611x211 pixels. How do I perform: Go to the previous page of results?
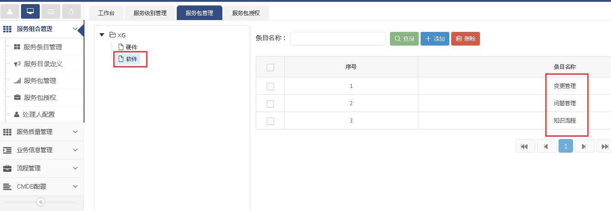tap(546, 146)
